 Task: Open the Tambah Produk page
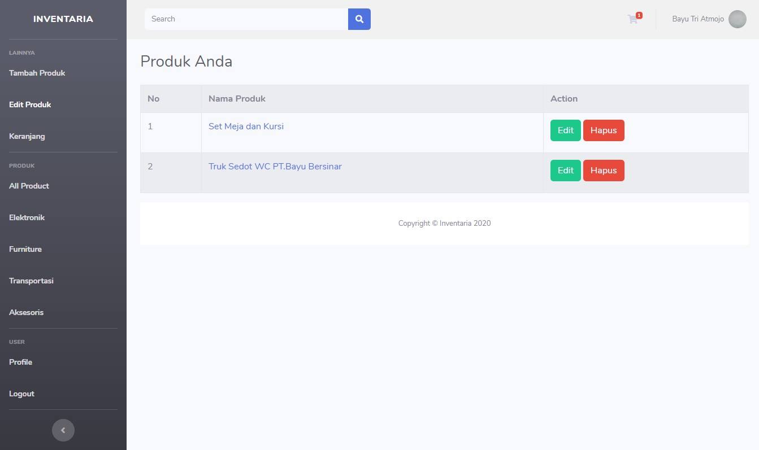coord(37,73)
